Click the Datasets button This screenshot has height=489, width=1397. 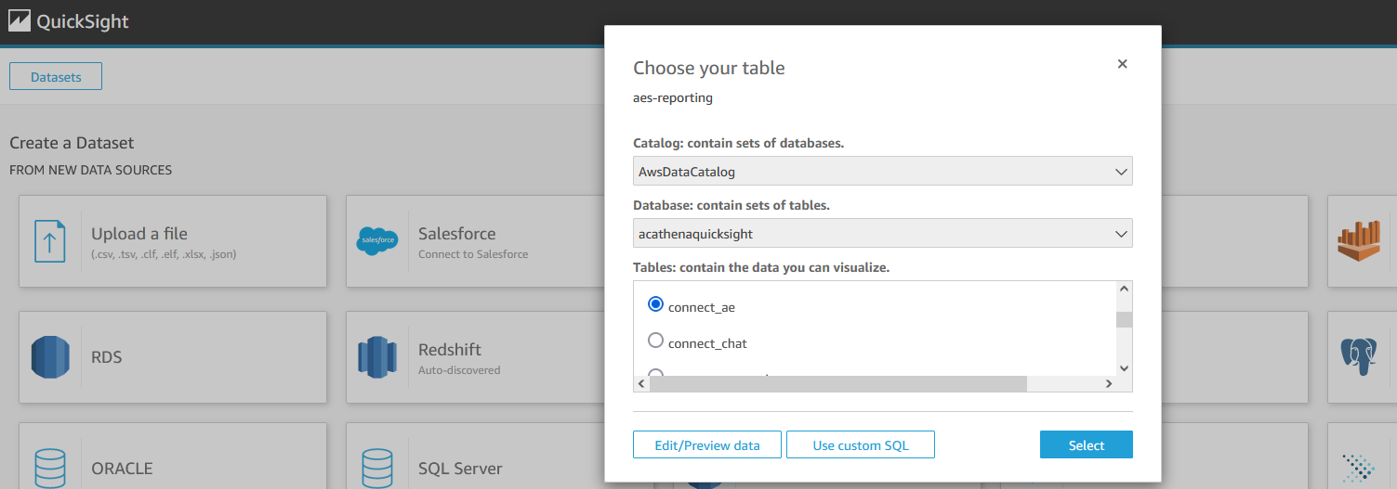[56, 77]
